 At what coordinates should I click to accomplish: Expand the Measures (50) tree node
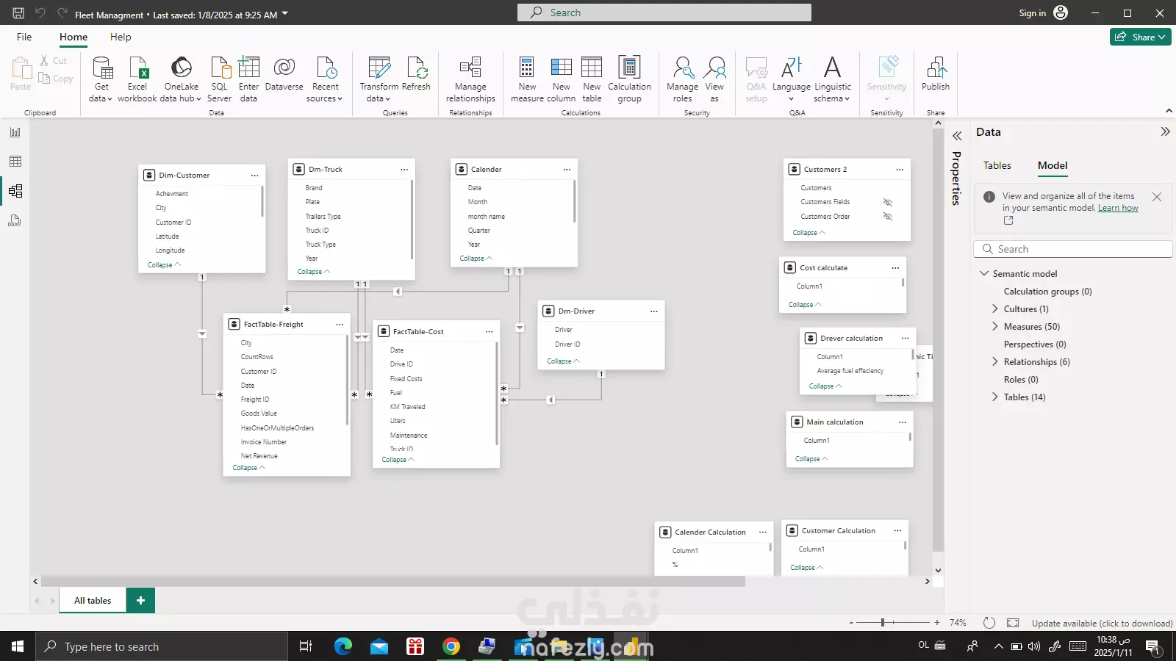click(x=995, y=327)
